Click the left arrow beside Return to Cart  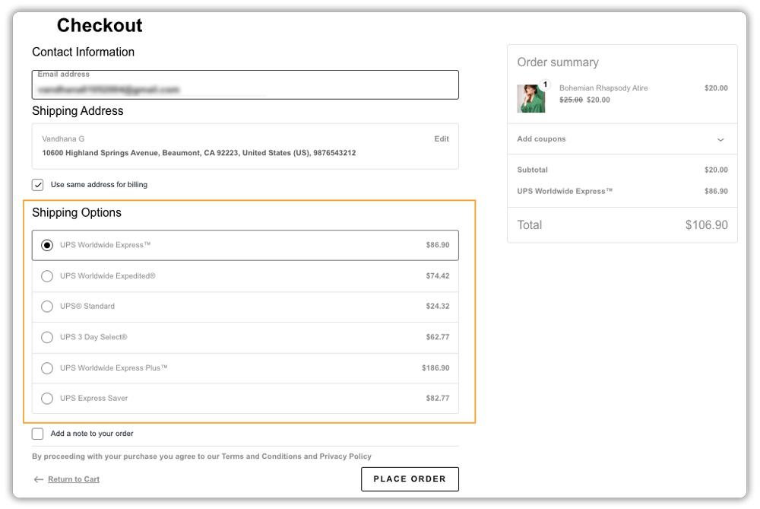(x=38, y=479)
